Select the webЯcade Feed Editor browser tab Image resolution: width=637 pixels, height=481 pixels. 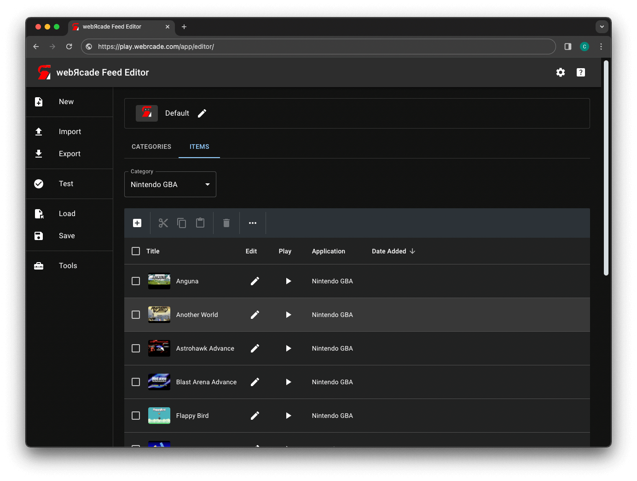[x=122, y=27]
